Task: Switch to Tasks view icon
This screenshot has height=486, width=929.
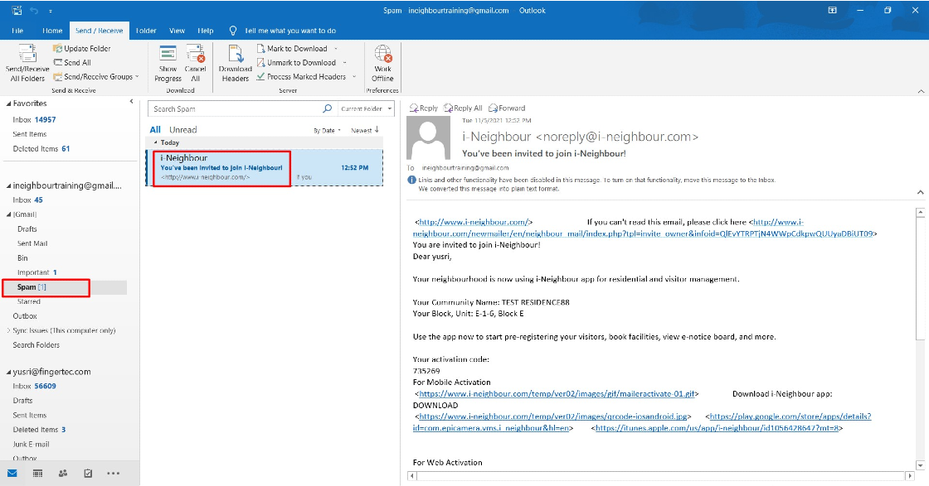Action: 88,473
